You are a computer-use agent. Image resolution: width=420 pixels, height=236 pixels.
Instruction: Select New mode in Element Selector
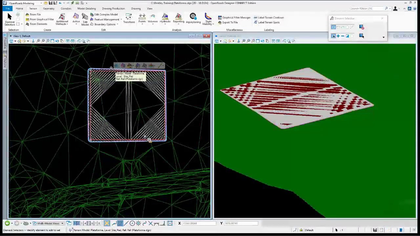coord(333,36)
